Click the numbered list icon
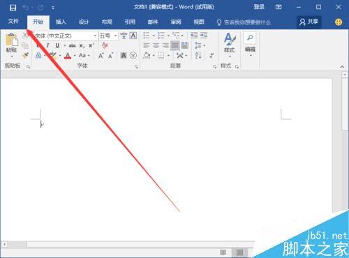This screenshot has height=258, width=349. point(161,36)
